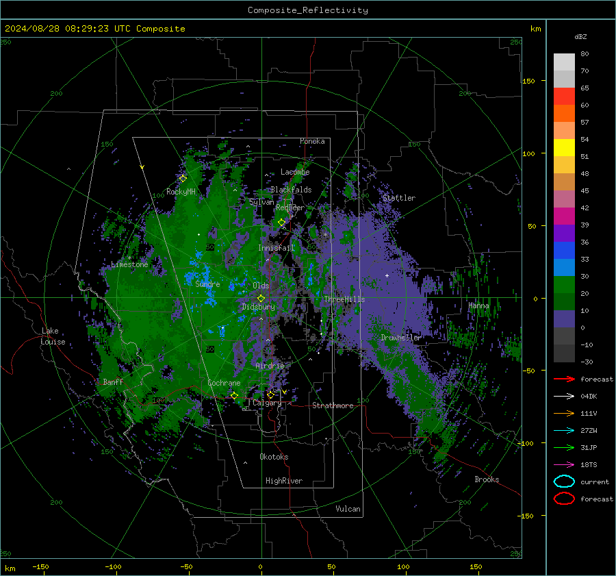This screenshot has width=616, height=576.
Task: Click the 57 dBZ value on legend
Action: point(585,123)
